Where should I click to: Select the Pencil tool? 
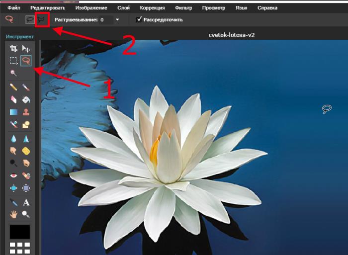click(x=13, y=87)
